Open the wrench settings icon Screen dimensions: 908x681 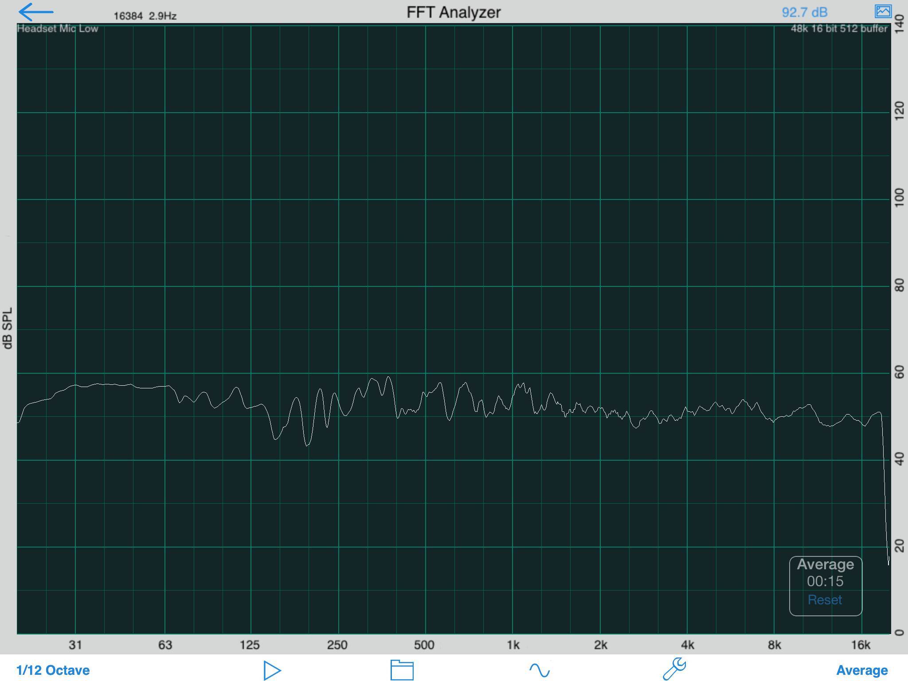pos(674,669)
